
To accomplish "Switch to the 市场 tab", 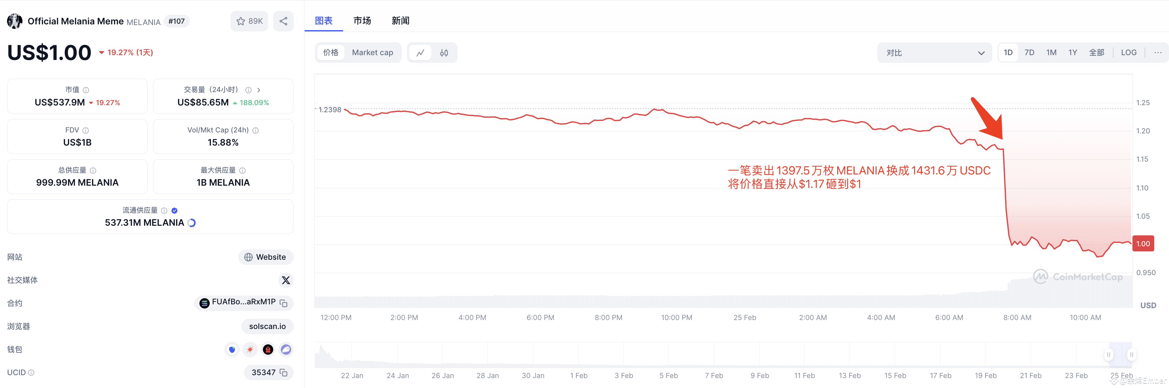I will click(x=362, y=21).
